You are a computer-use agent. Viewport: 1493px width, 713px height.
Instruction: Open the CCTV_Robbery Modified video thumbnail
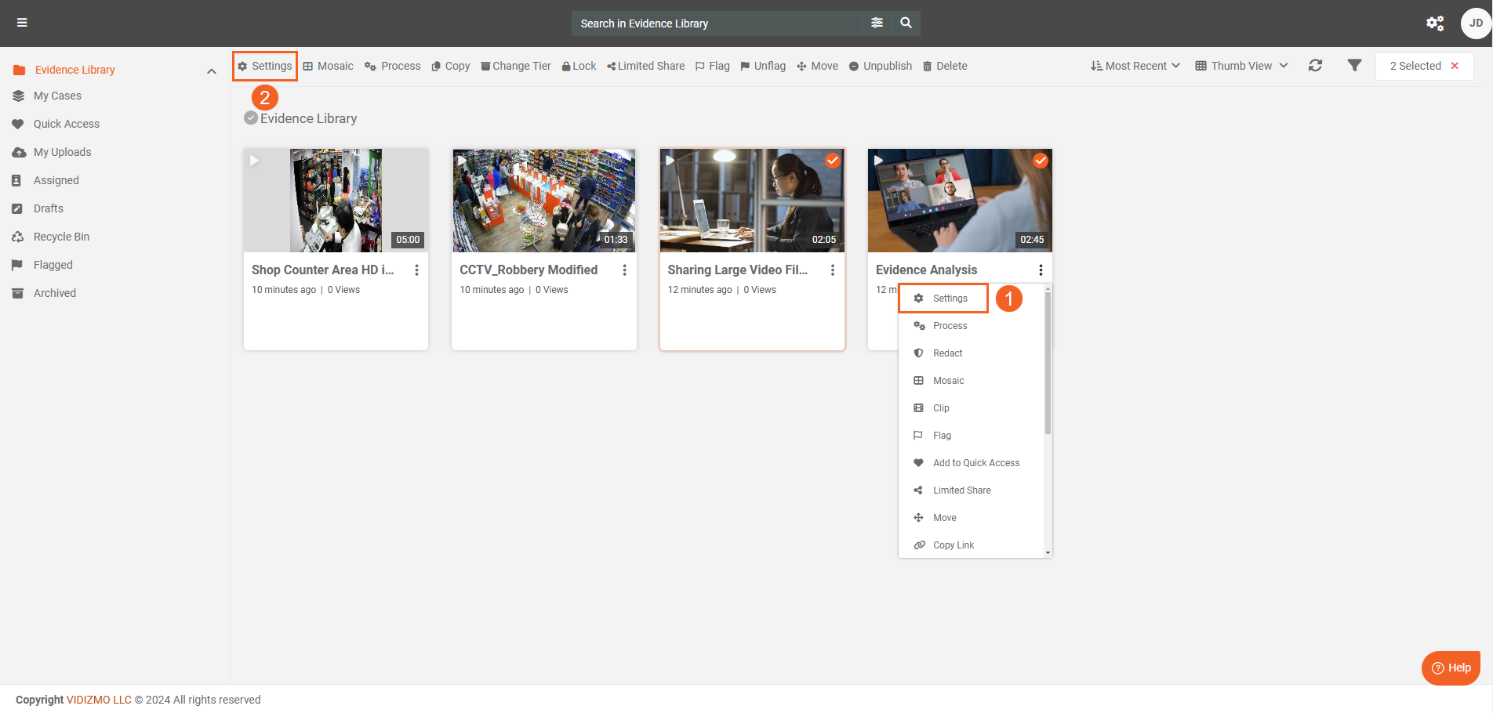tap(543, 201)
